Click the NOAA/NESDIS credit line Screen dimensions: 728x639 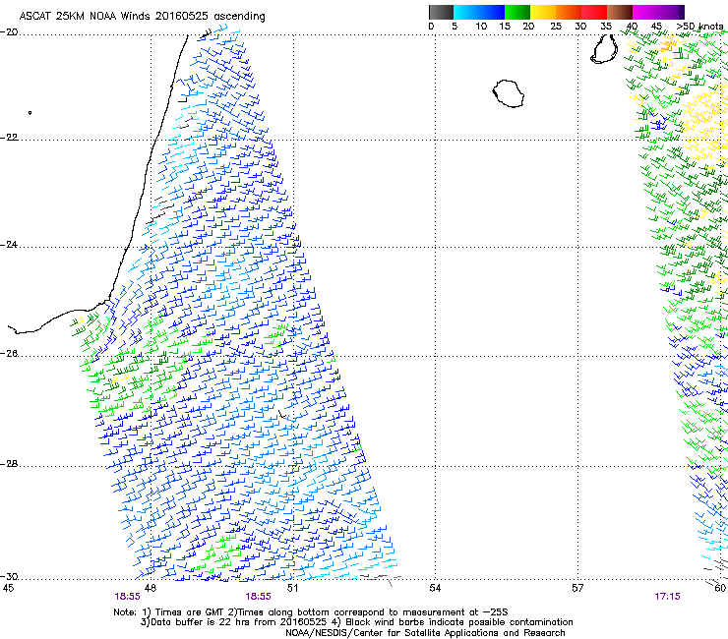point(425,633)
